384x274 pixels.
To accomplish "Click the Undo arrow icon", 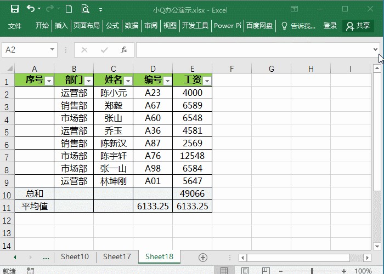I will 31,9.
